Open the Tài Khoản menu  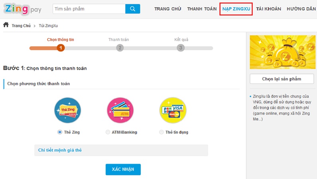(268, 9)
